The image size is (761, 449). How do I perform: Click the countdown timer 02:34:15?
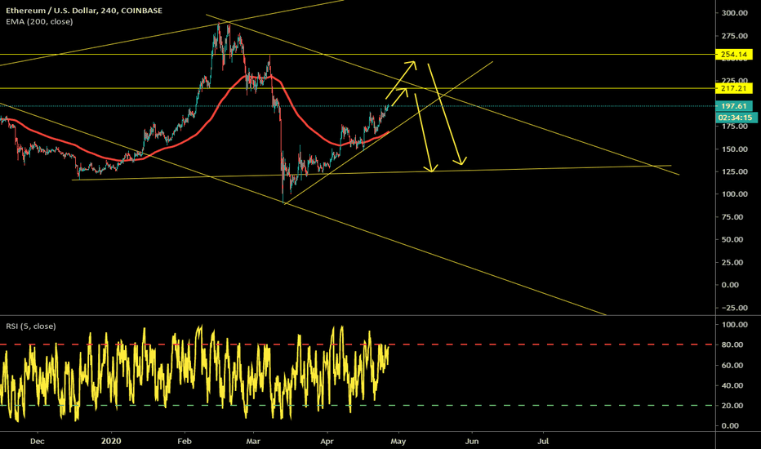pos(736,118)
